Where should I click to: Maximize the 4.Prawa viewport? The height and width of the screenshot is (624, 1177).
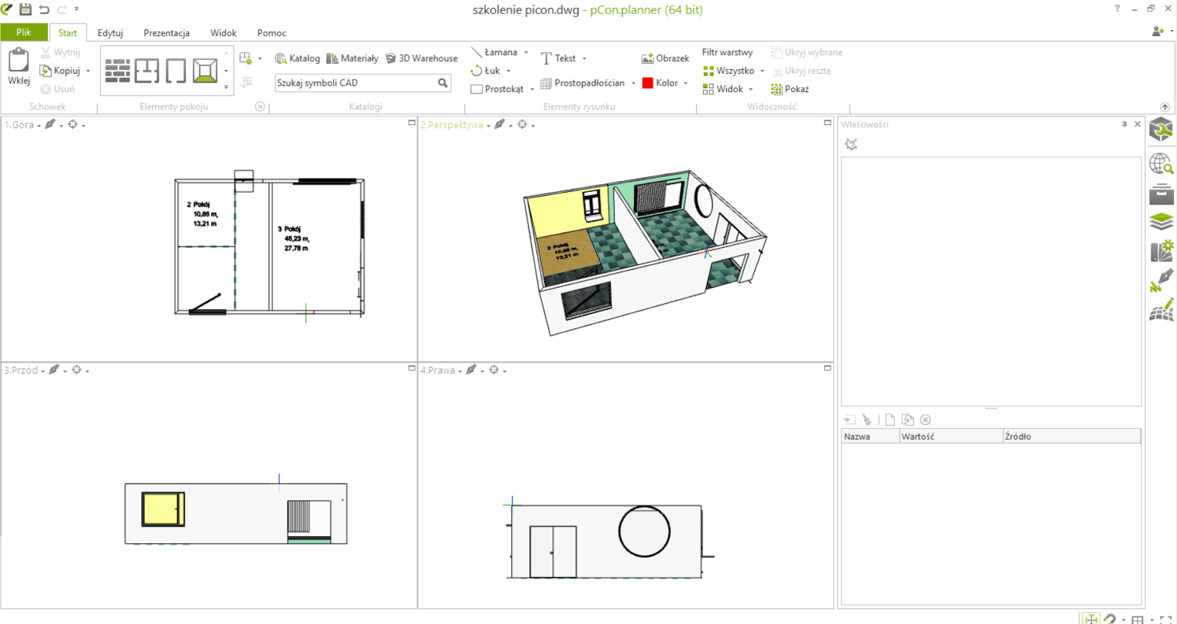pos(828,368)
